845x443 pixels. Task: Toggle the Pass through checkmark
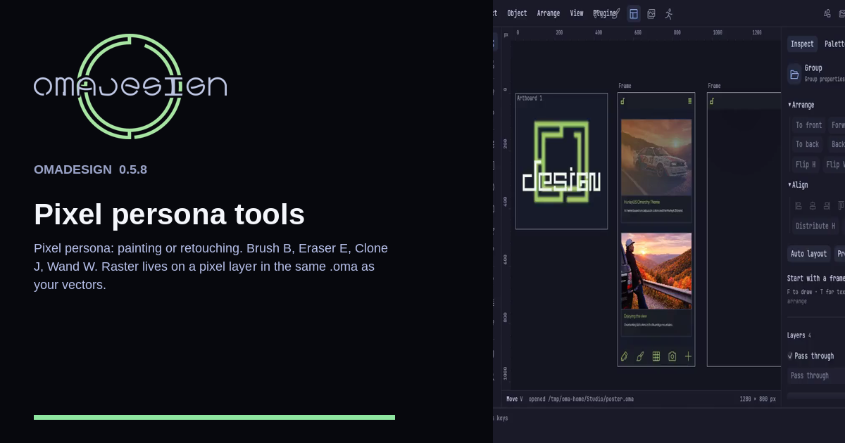(x=790, y=356)
